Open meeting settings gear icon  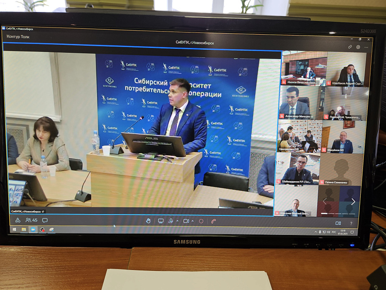358,47
